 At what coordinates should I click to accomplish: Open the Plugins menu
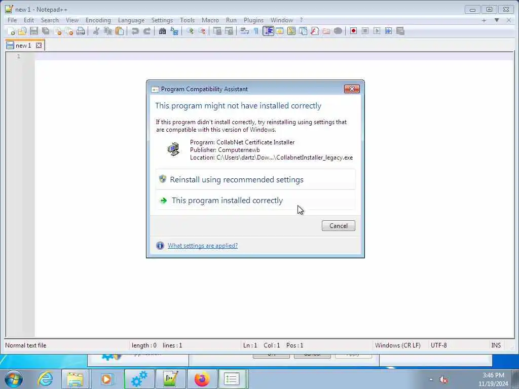pos(253,20)
